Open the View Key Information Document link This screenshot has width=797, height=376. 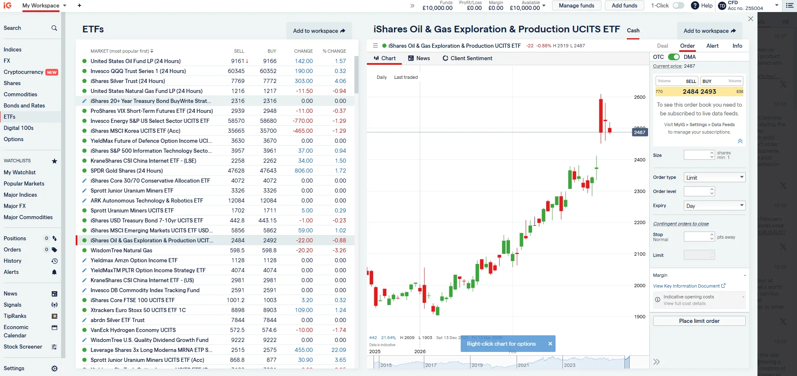[687, 286]
